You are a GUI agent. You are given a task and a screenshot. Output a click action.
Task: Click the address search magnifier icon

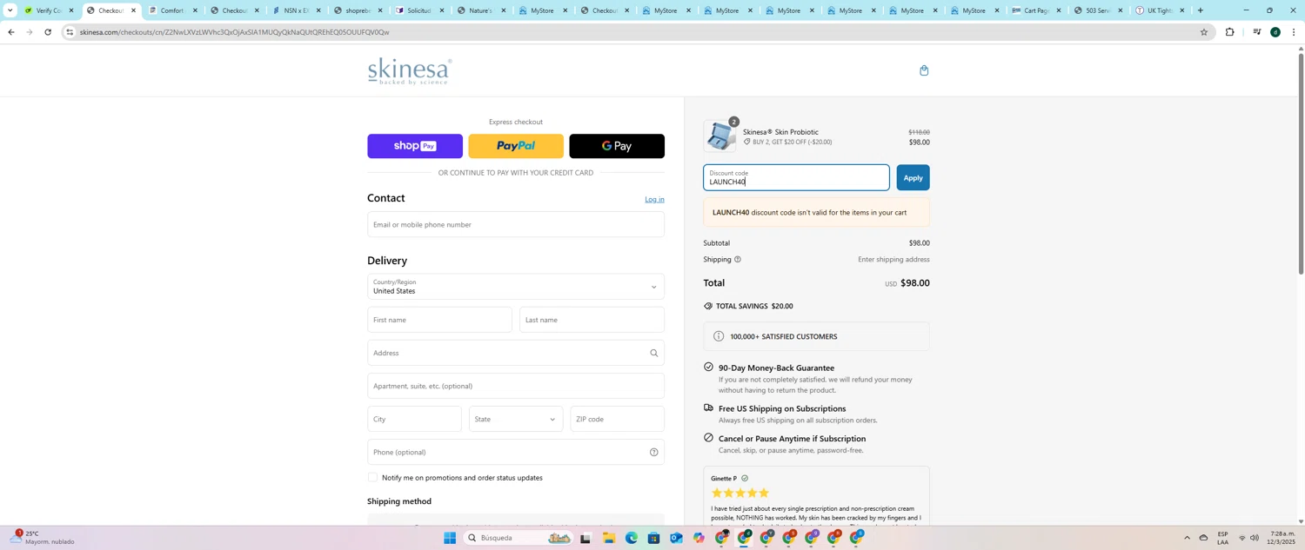point(654,353)
